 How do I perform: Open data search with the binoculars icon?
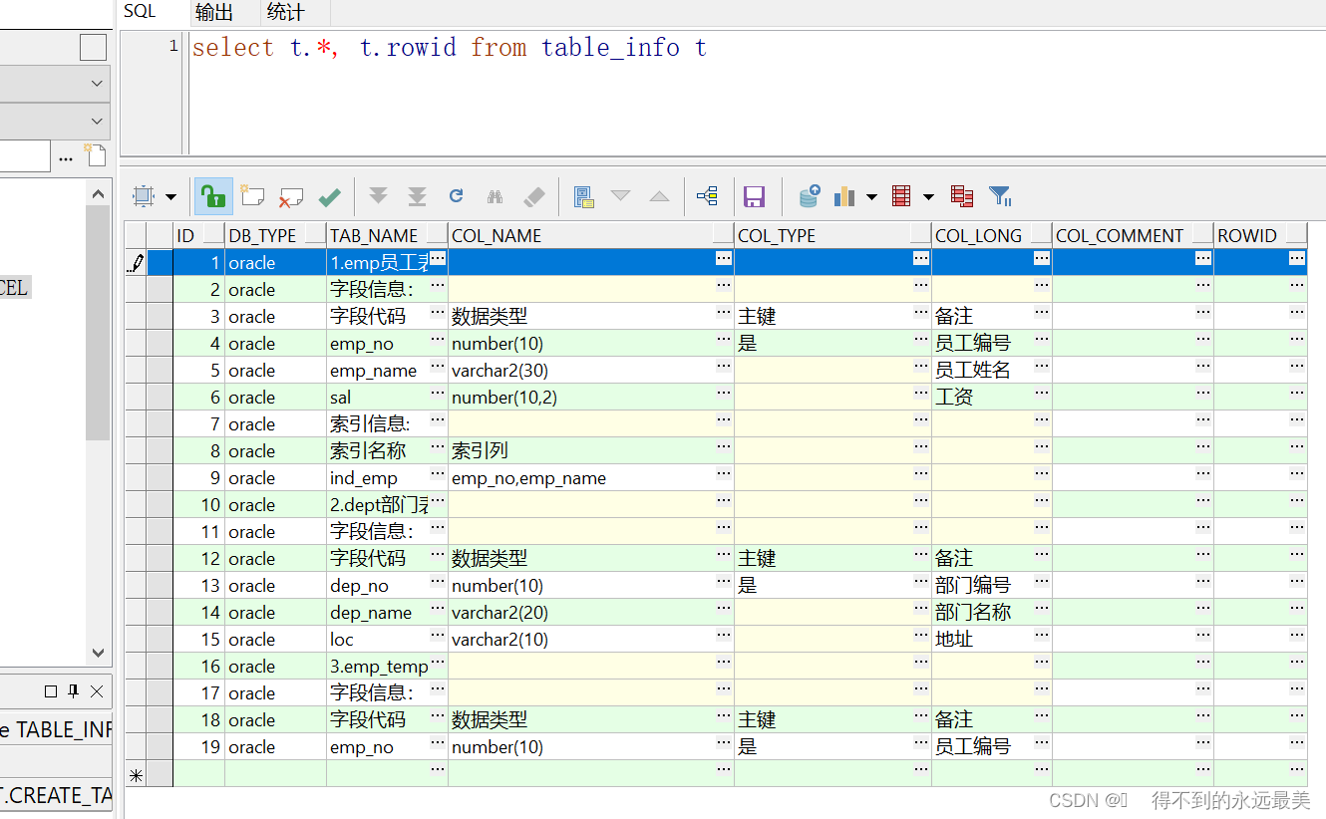pyautogui.click(x=496, y=196)
